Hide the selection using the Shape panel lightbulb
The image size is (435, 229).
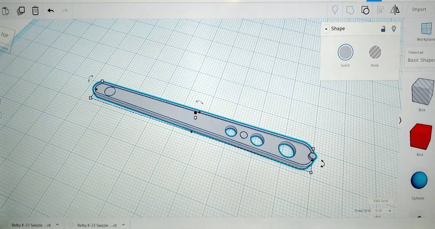pyautogui.click(x=394, y=28)
